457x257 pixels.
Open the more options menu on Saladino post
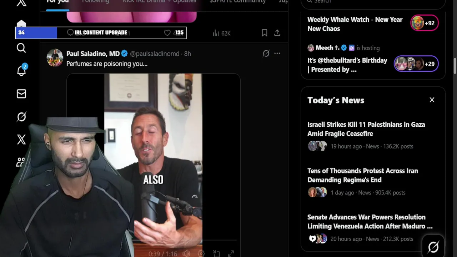point(277,54)
